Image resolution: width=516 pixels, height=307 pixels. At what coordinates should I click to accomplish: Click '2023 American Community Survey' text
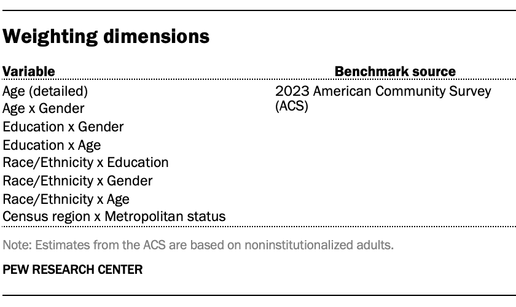point(383,91)
